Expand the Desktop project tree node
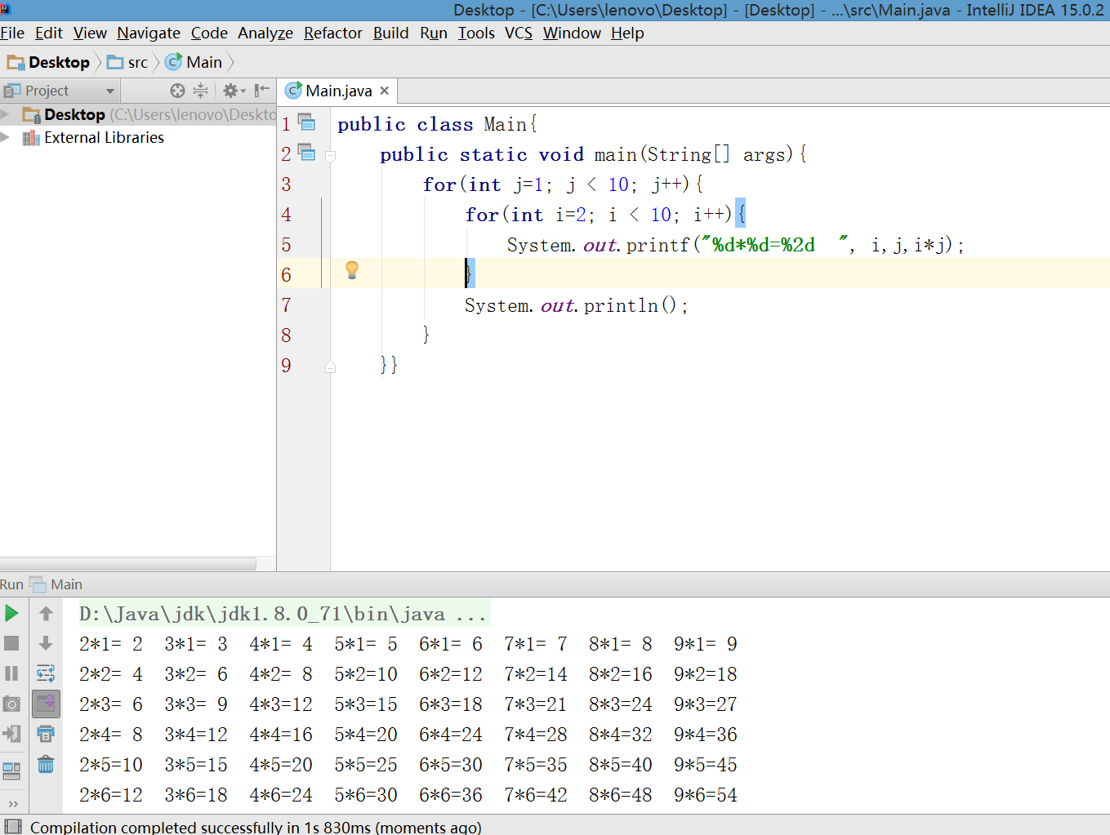This screenshot has height=835, width=1110. 5,114
